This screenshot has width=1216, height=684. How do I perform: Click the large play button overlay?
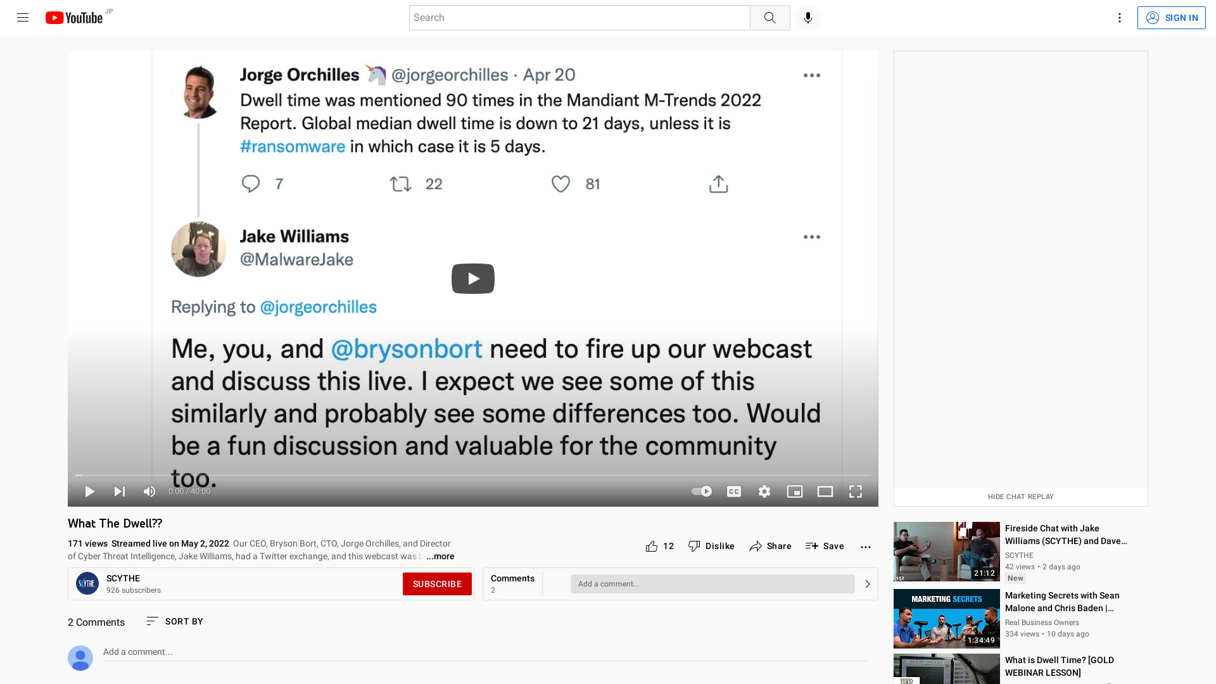472,279
